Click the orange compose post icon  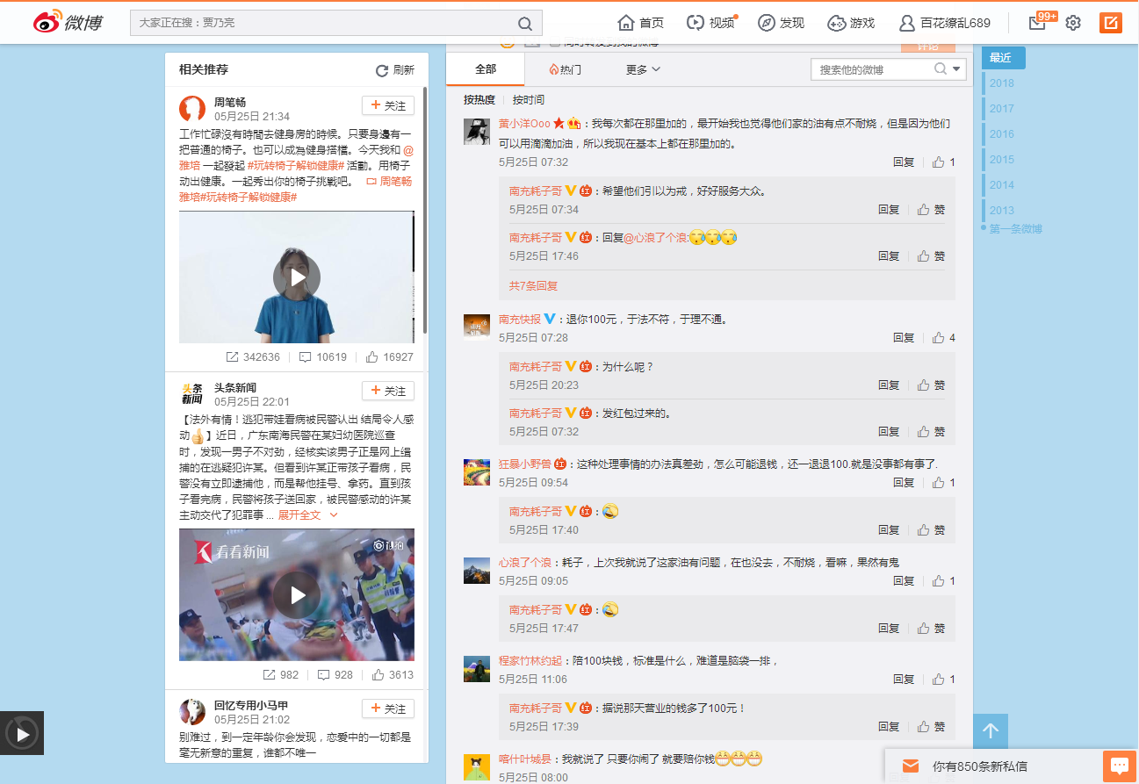(x=1111, y=23)
